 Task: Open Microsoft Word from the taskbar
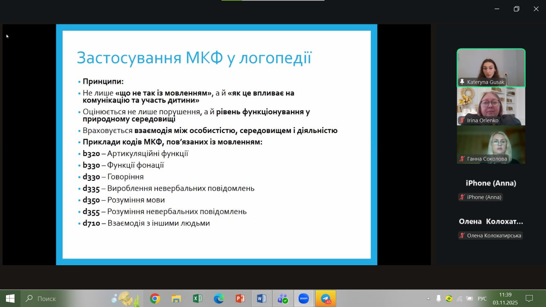261,299
